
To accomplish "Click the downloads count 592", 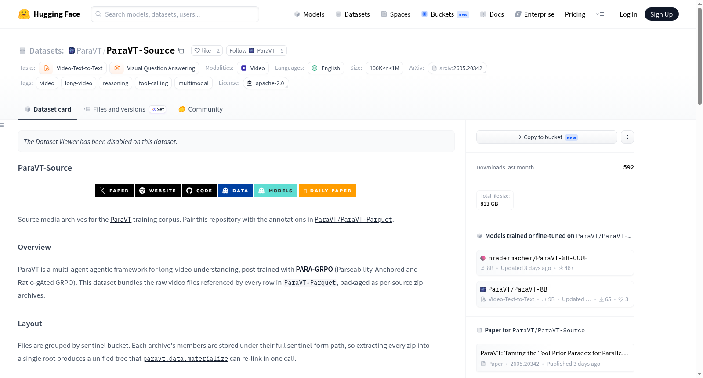I will 628,167.
